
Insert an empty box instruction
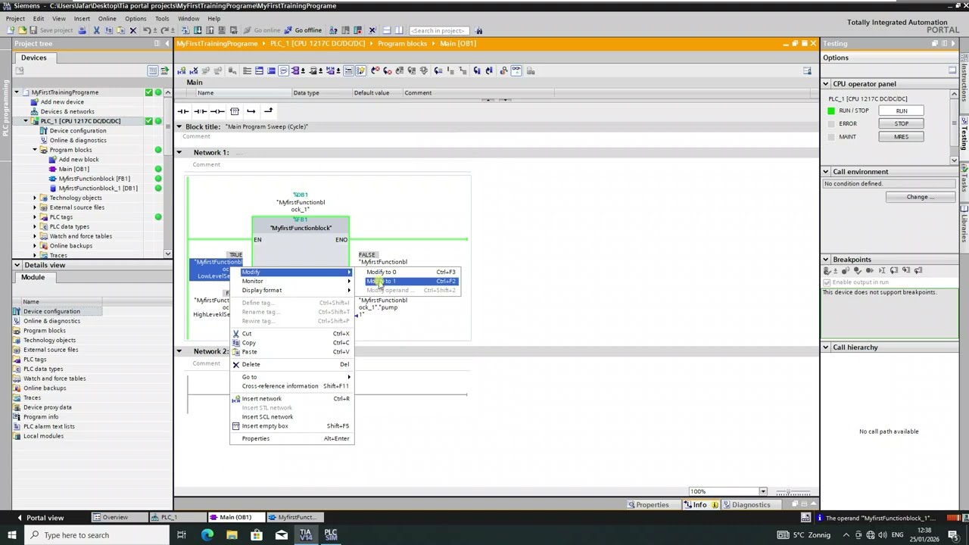click(235, 111)
